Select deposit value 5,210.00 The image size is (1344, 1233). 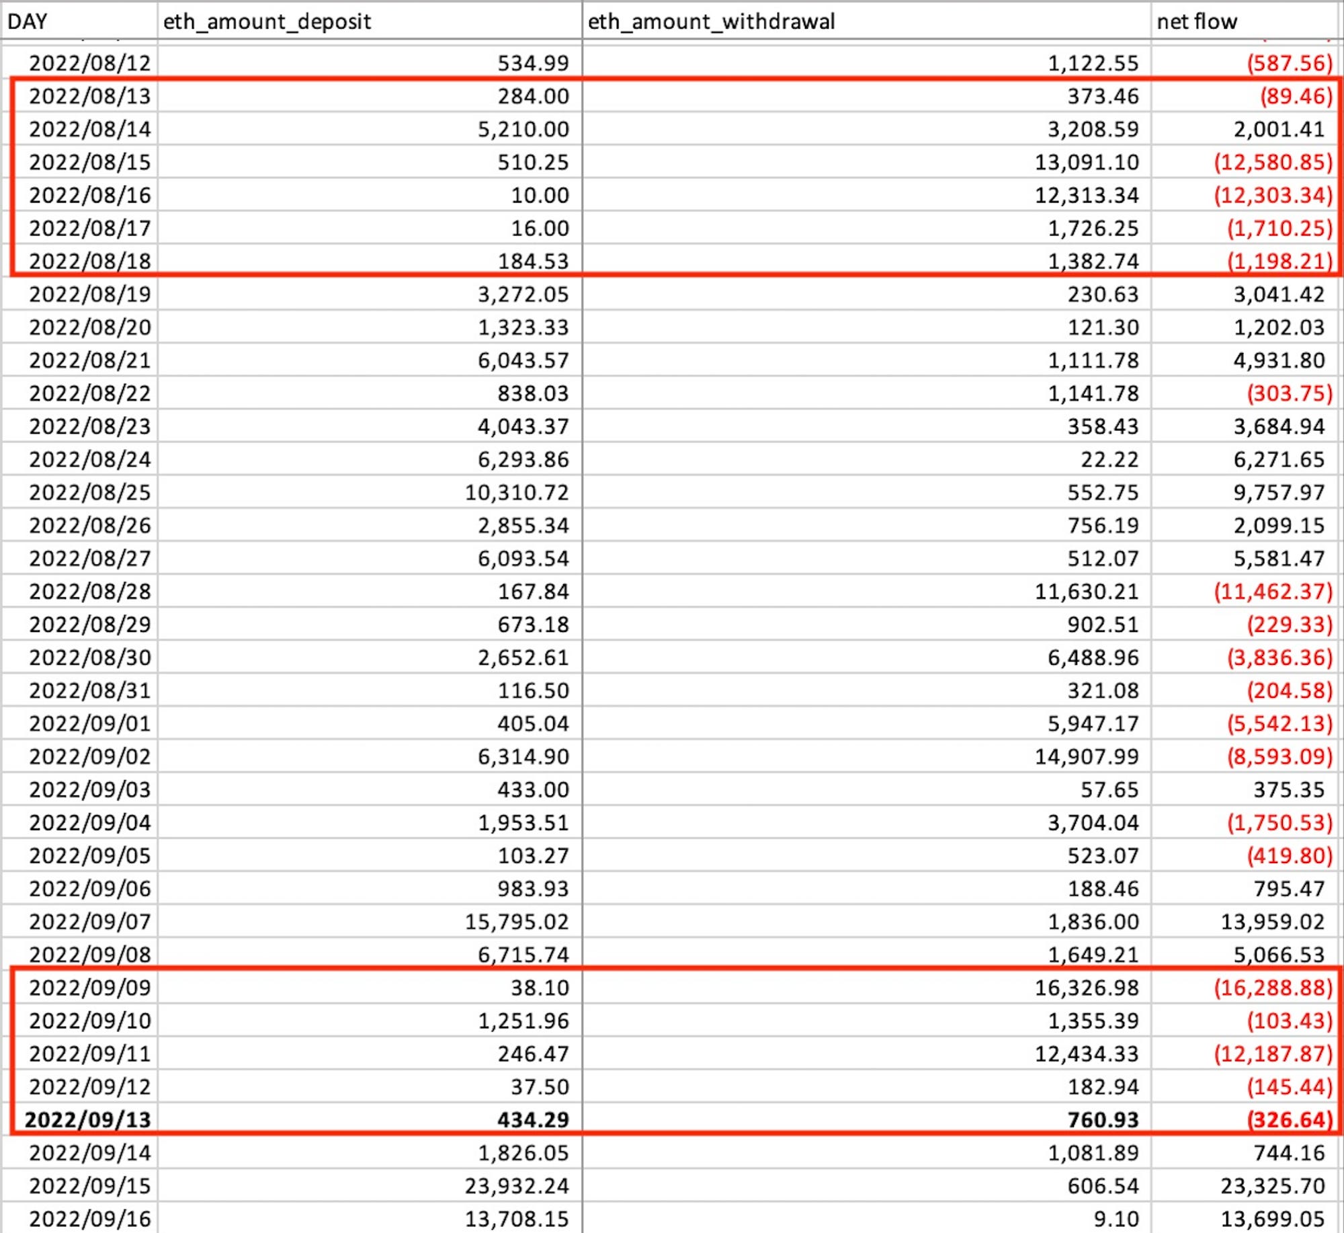(x=523, y=129)
